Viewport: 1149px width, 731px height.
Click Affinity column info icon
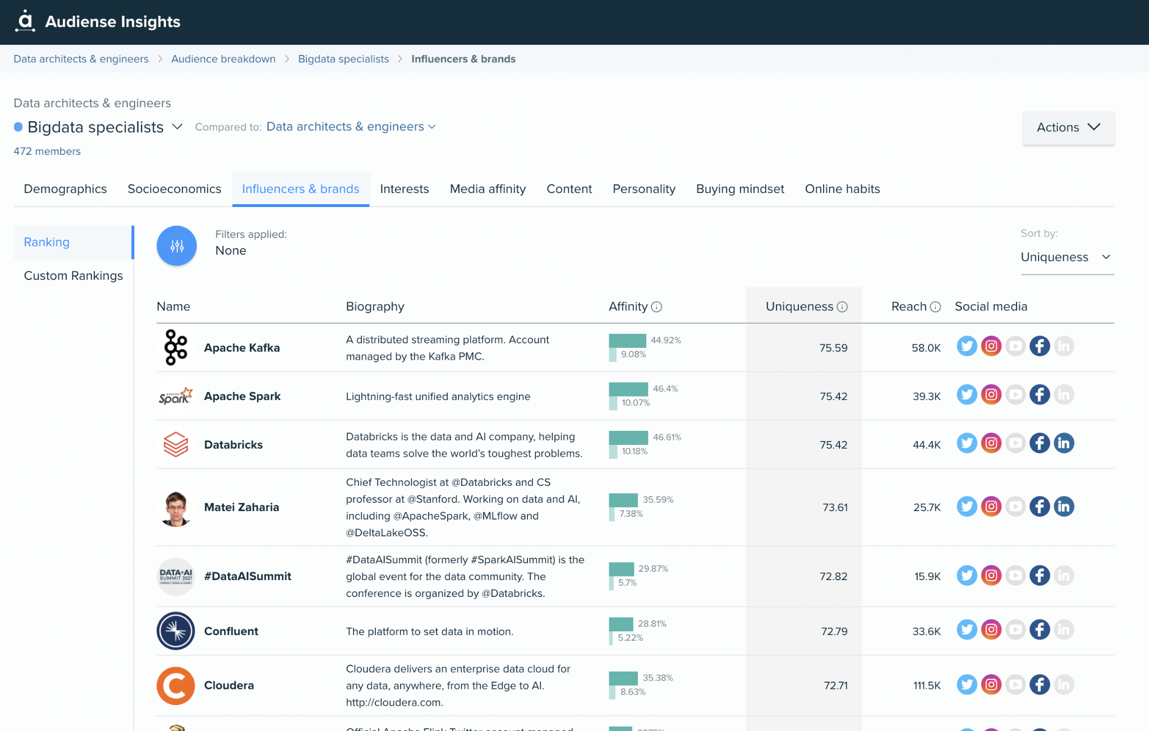[x=656, y=307]
